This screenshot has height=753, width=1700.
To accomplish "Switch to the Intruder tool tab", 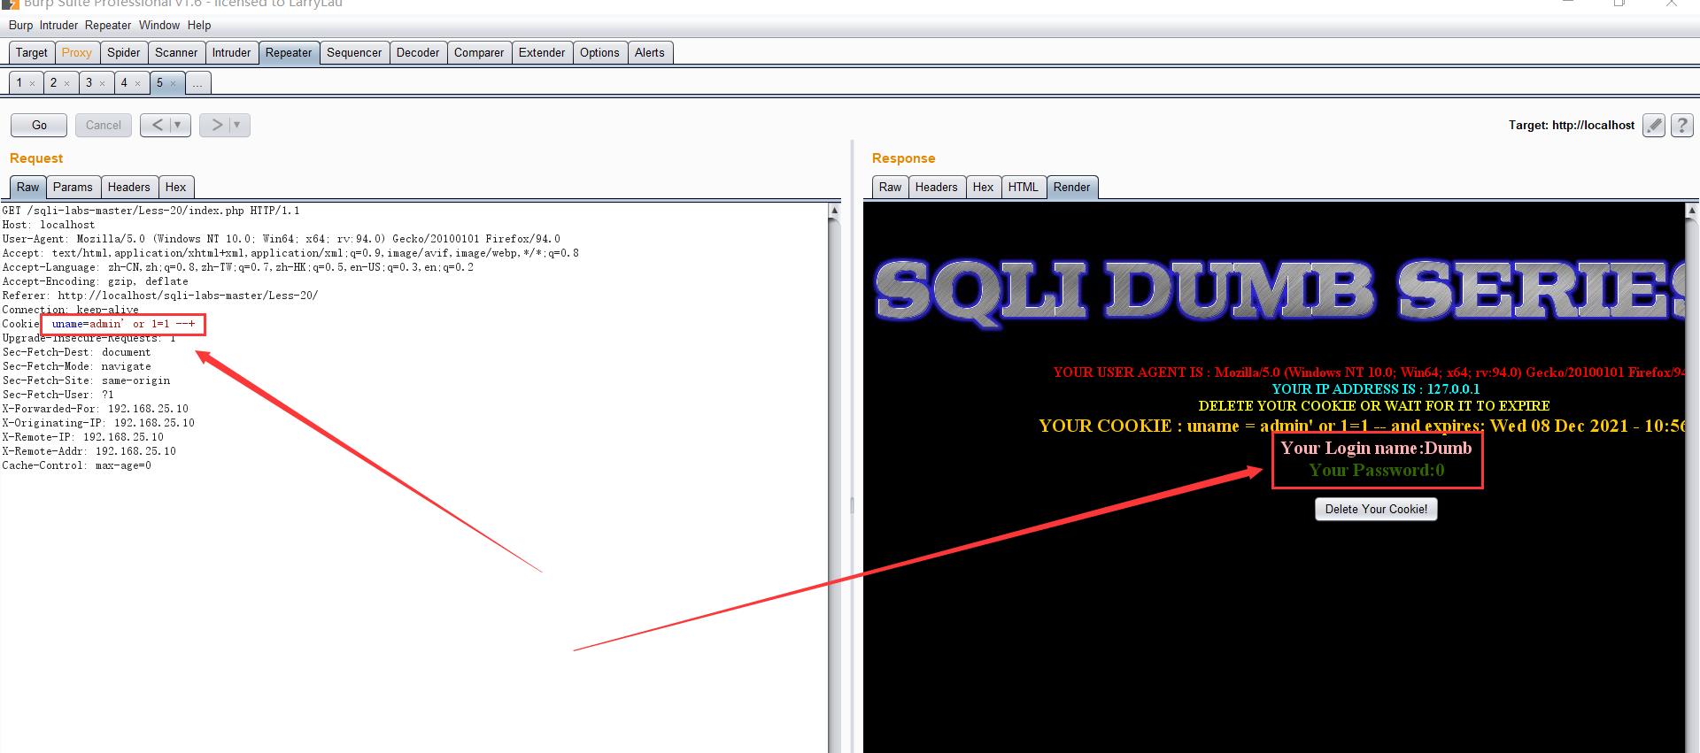I will (x=231, y=53).
